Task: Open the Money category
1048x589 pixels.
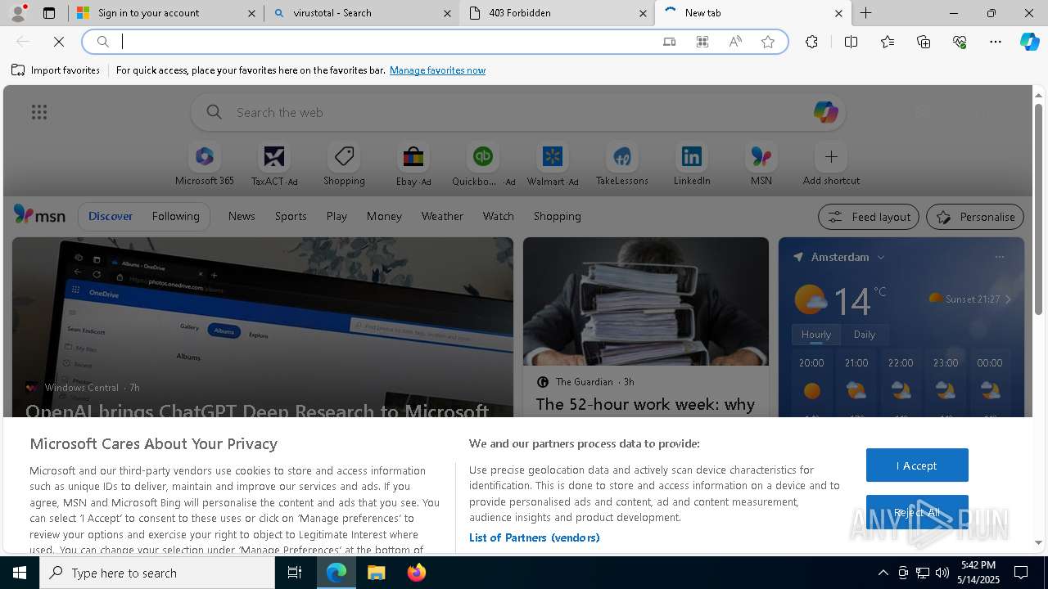Action: (x=384, y=216)
